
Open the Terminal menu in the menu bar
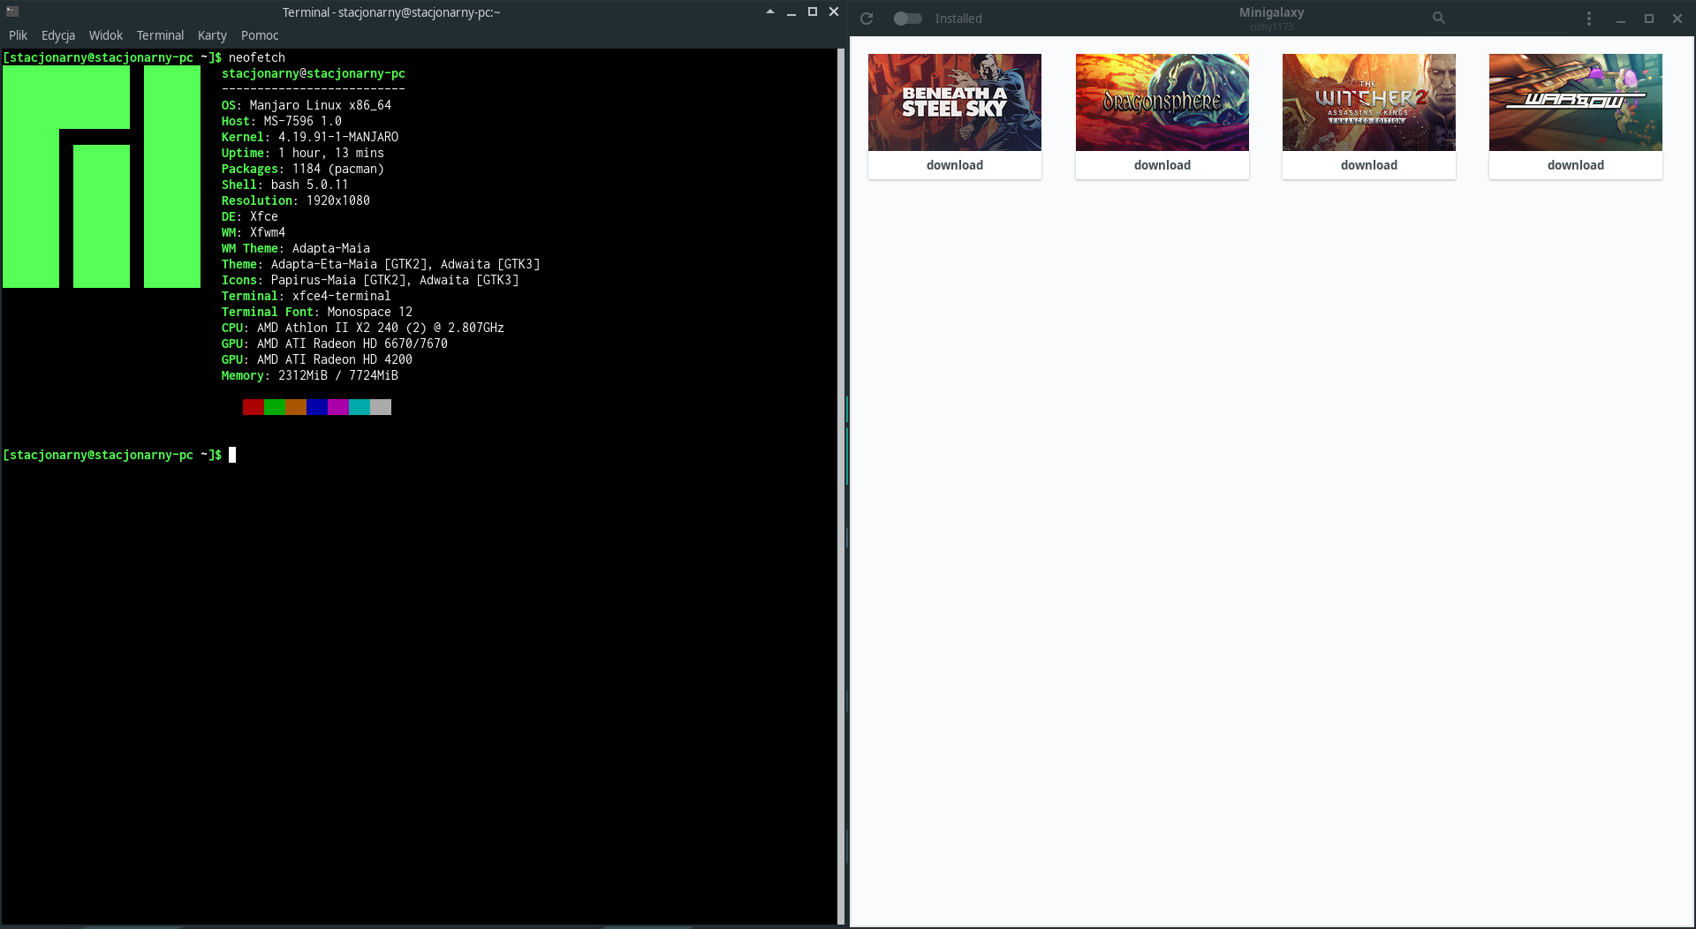pos(160,35)
